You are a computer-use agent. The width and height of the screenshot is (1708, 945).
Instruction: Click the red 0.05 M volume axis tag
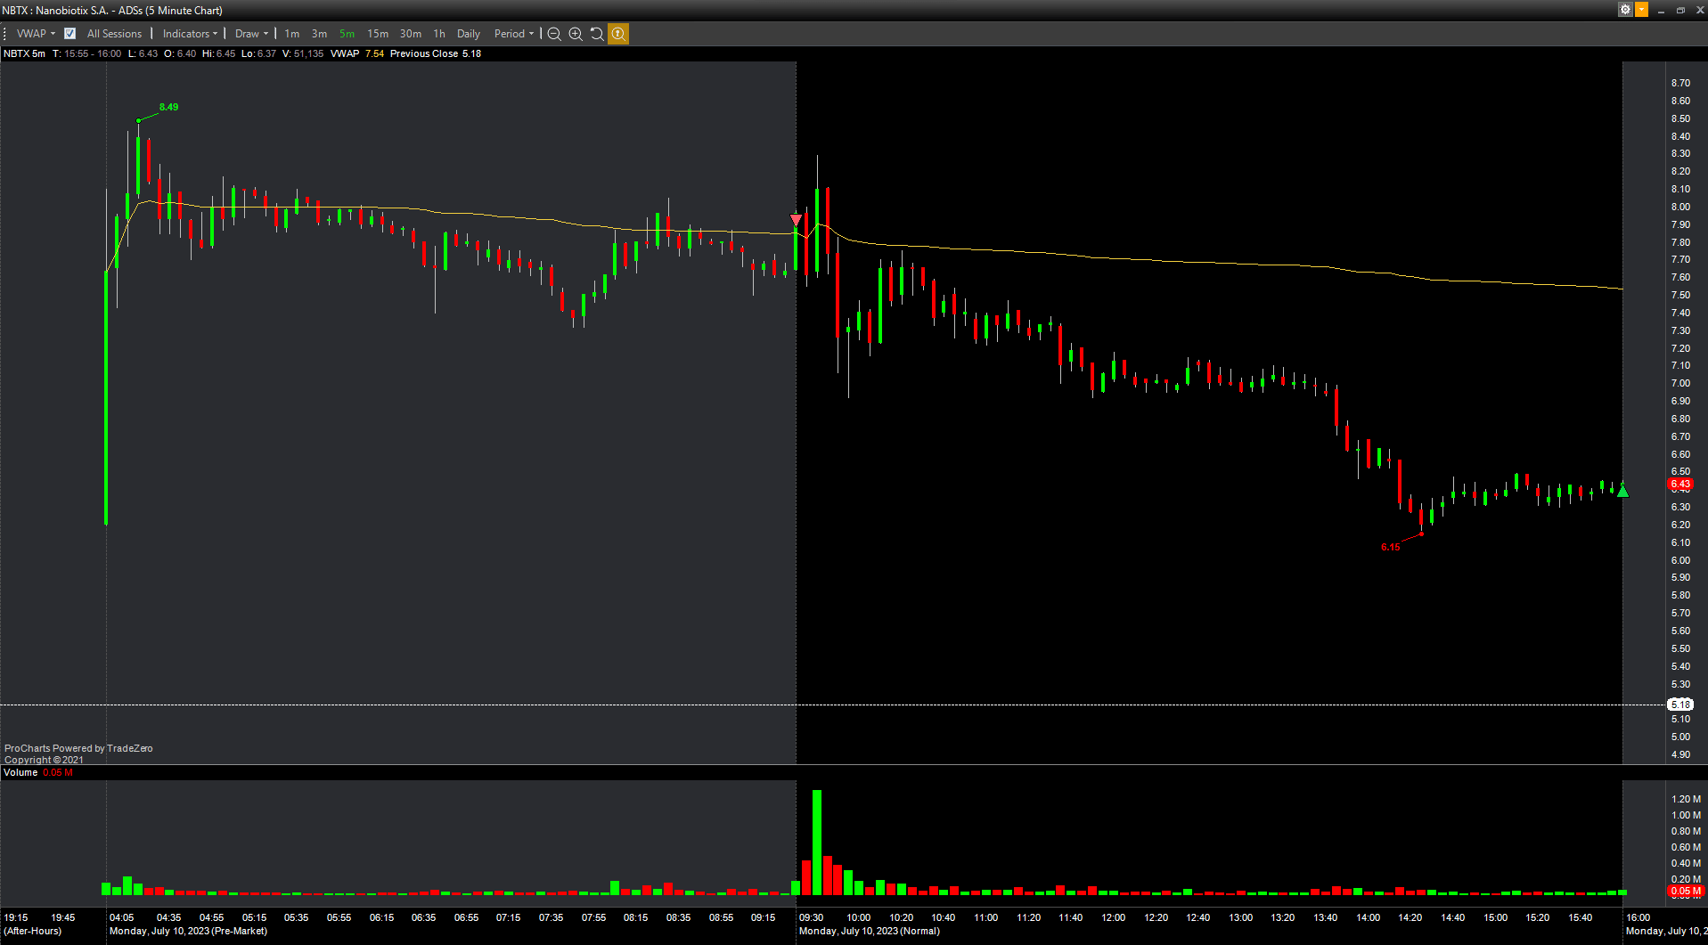(x=1685, y=891)
